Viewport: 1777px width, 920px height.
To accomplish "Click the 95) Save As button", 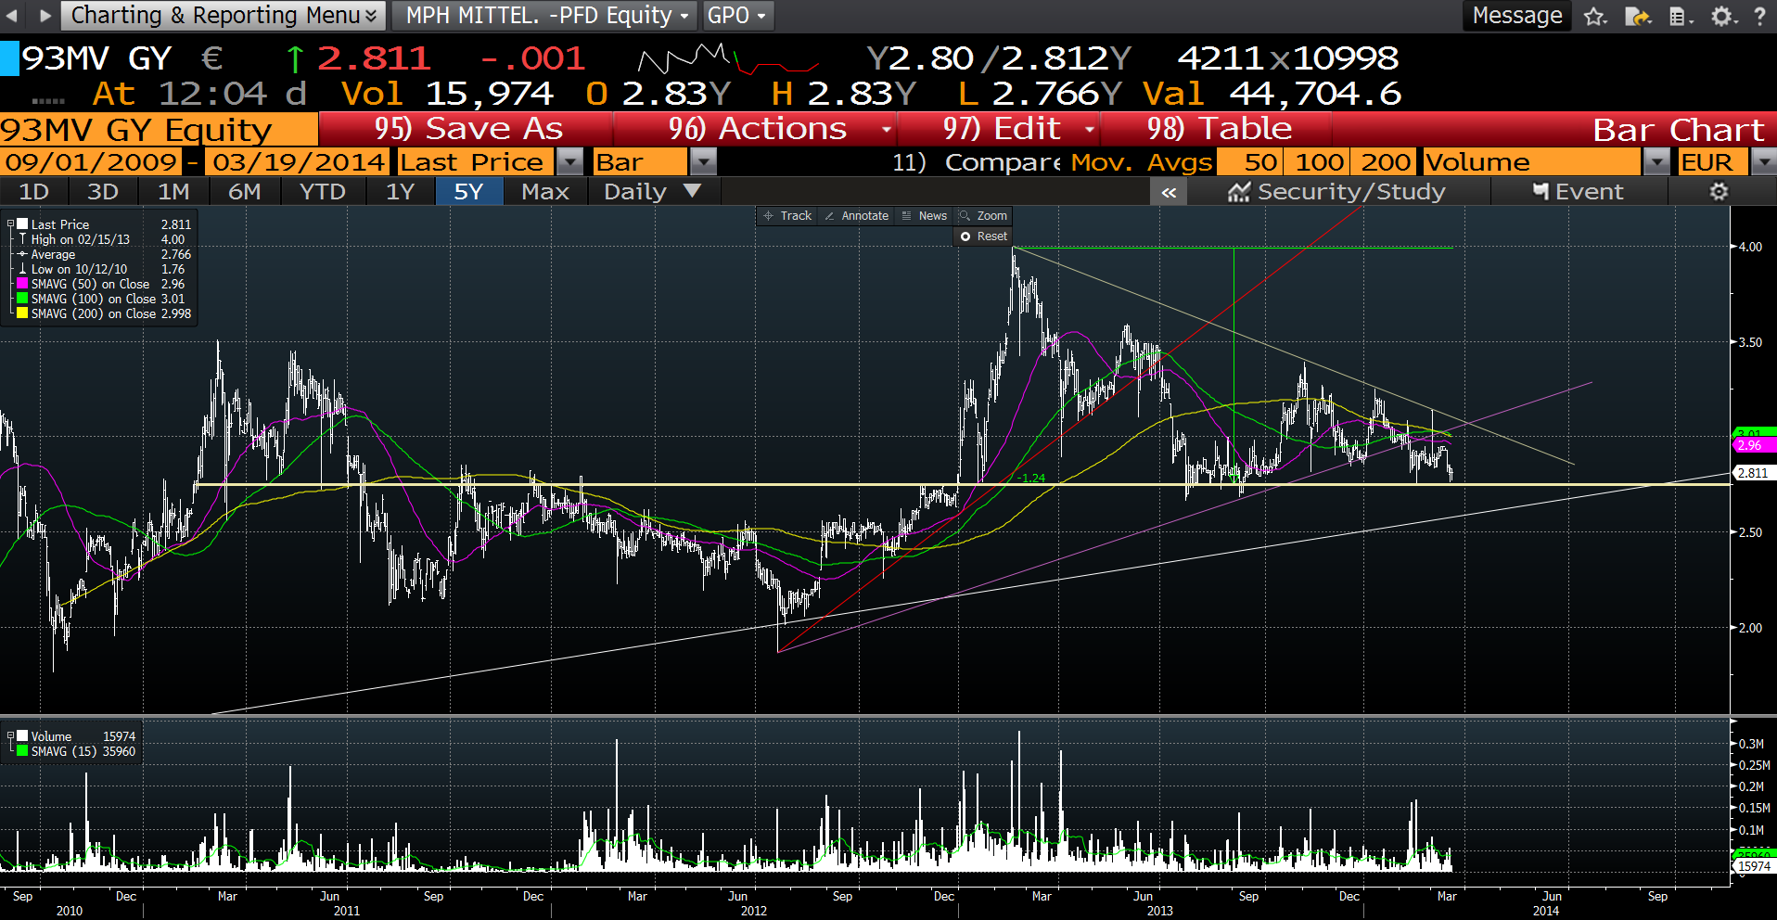I will (467, 129).
